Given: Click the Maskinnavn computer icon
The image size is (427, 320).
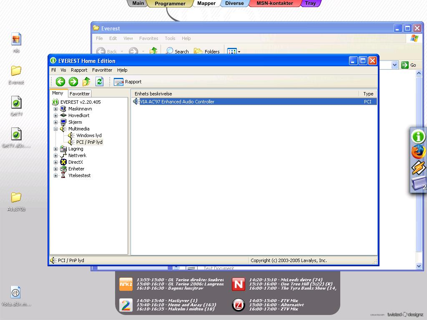Looking at the screenshot, I should click(x=63, y=109).
